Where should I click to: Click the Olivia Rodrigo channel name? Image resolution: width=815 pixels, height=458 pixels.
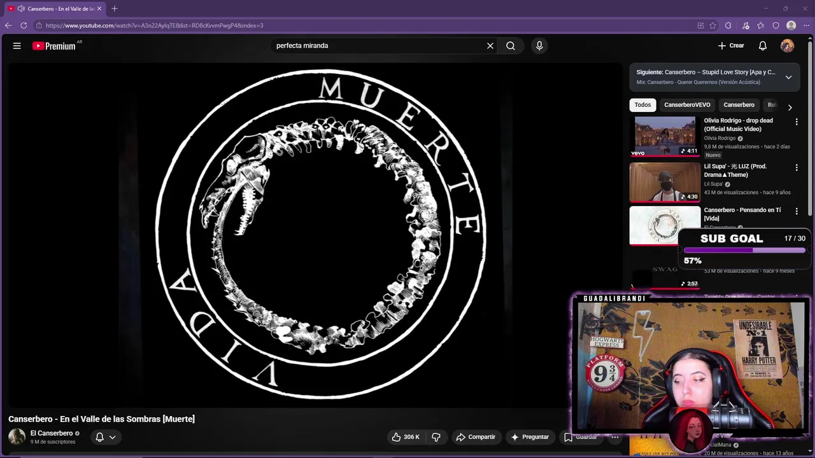[719, 138]
